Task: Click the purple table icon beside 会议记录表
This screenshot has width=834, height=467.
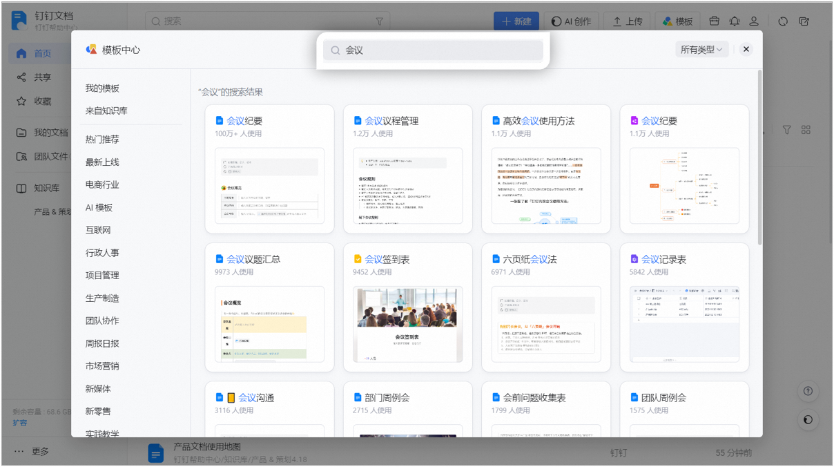Action: coord(634,259)
